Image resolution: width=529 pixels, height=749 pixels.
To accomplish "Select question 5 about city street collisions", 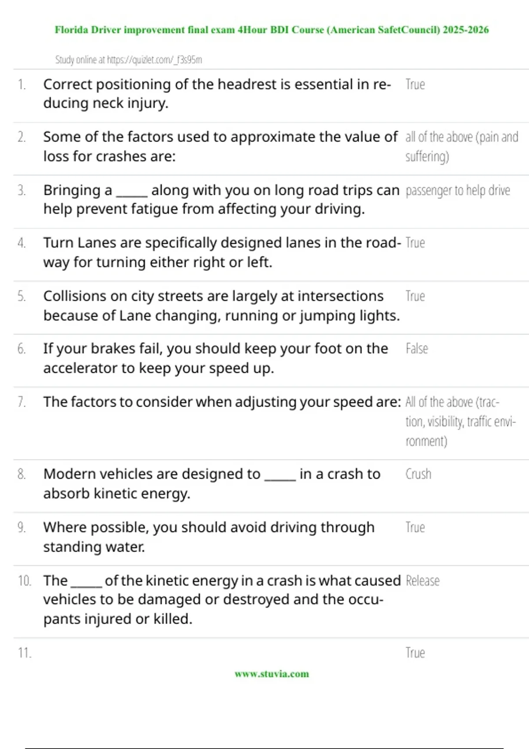I will pos(221,306).
